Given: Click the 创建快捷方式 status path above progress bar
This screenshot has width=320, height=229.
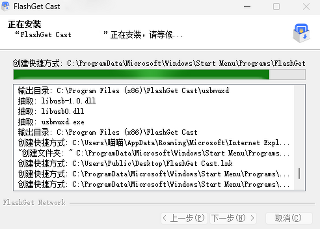Looking at the screenshot, I should [x=159, y=63].
